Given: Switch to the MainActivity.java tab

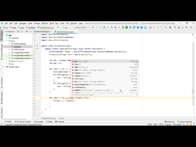Looking at the screenshot, I should [43, 32].
